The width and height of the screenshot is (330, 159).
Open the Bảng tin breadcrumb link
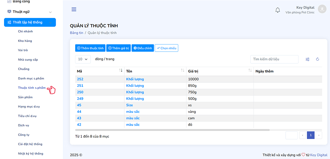76,33
